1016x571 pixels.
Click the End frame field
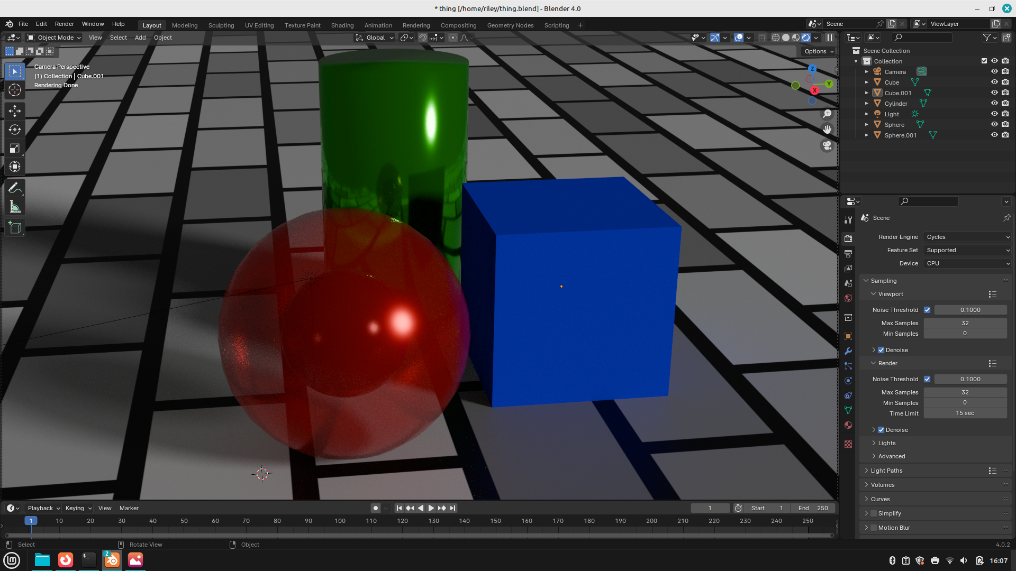pos(813,508)
